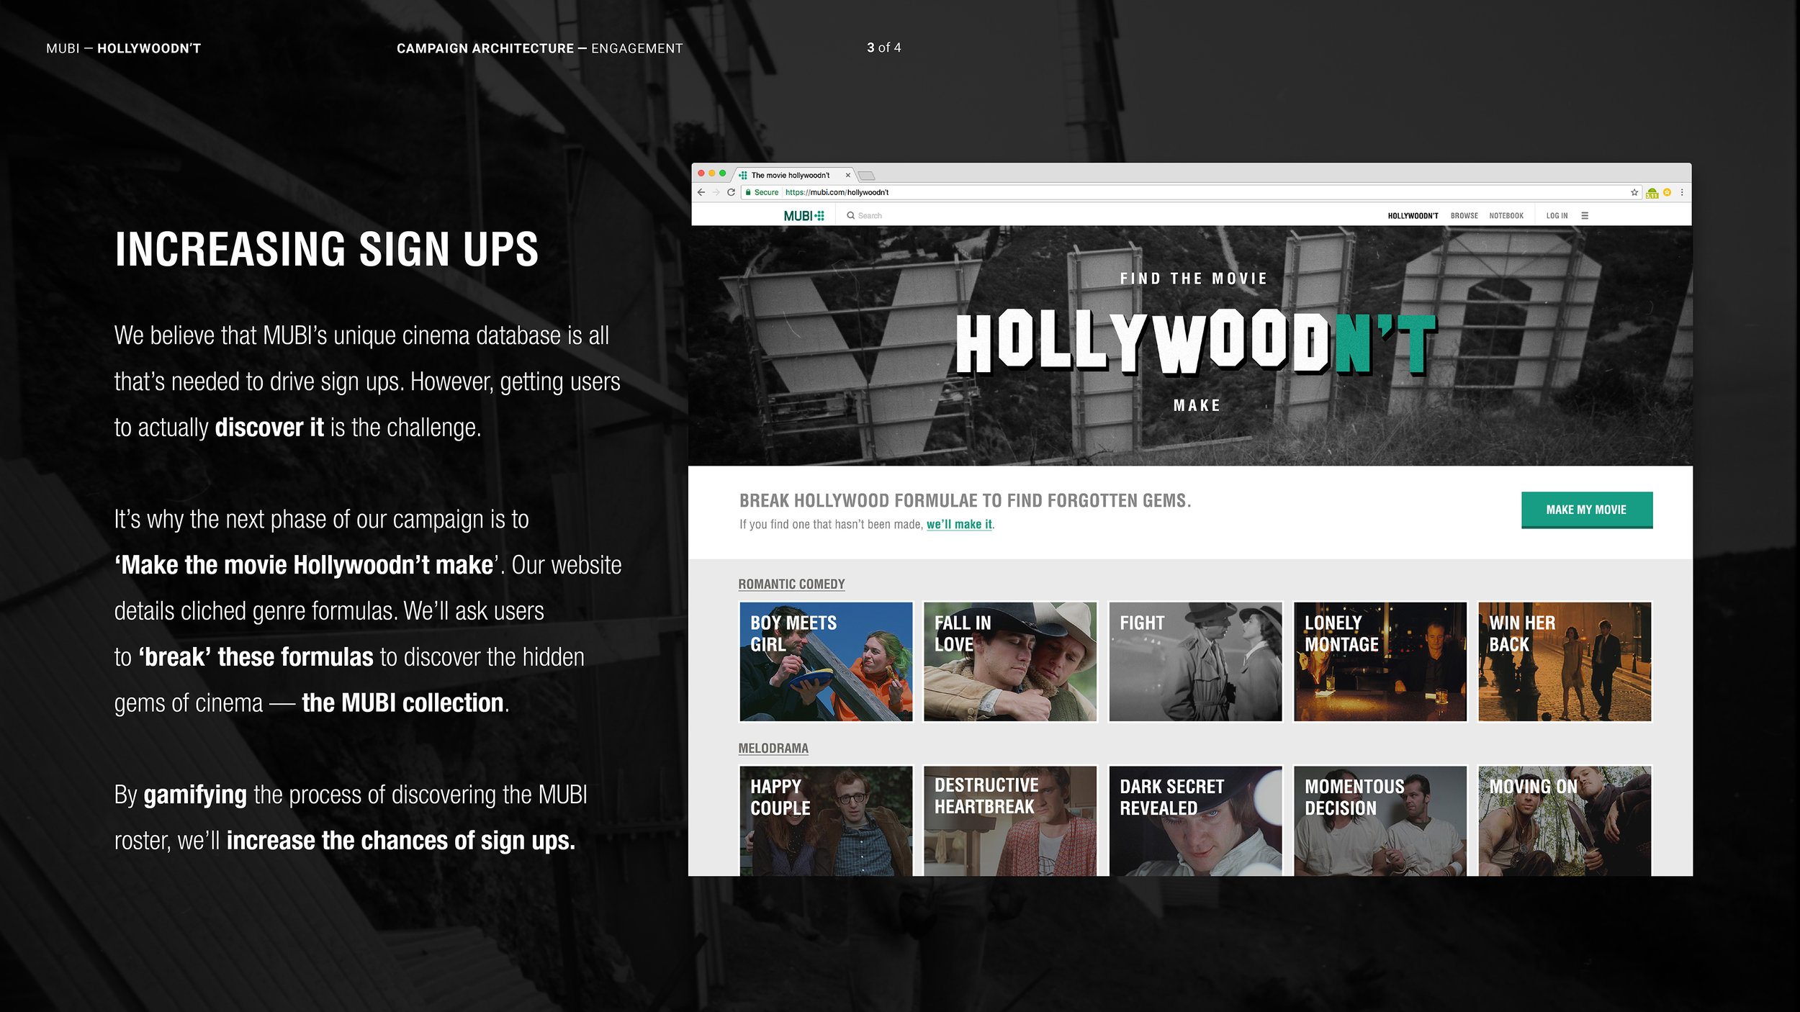
Task: Open the ROMANTIC COMEDY genre heading
Action: click(x=791, y=584)
